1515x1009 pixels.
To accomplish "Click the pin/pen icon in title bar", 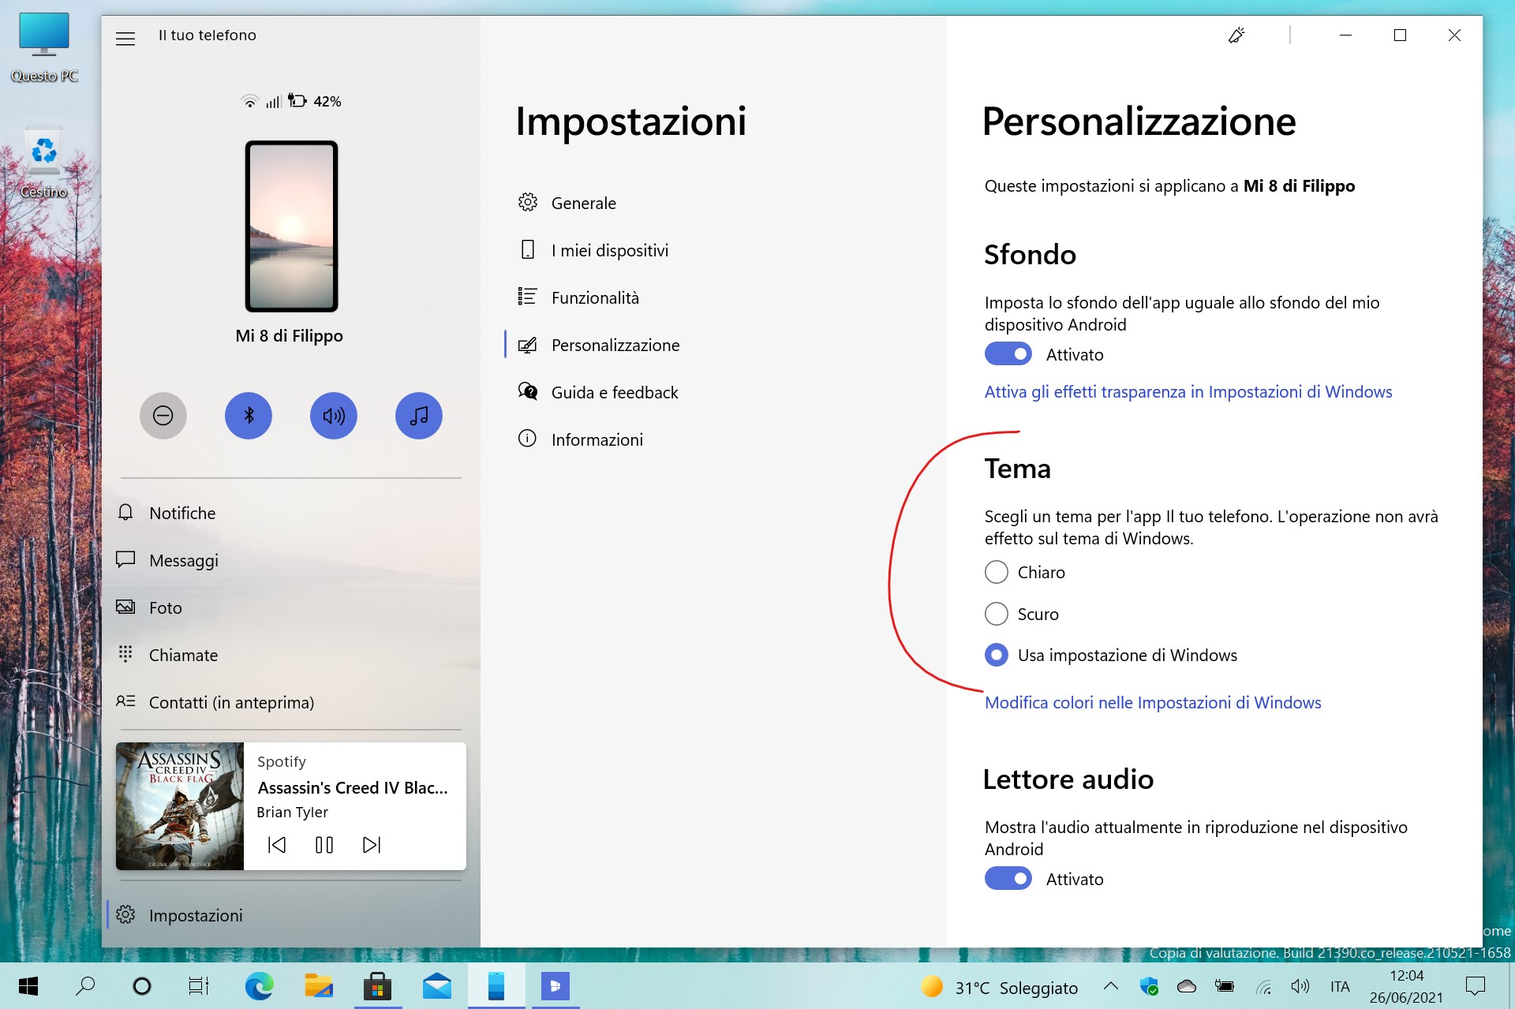I will click(x=1236, y=35).
